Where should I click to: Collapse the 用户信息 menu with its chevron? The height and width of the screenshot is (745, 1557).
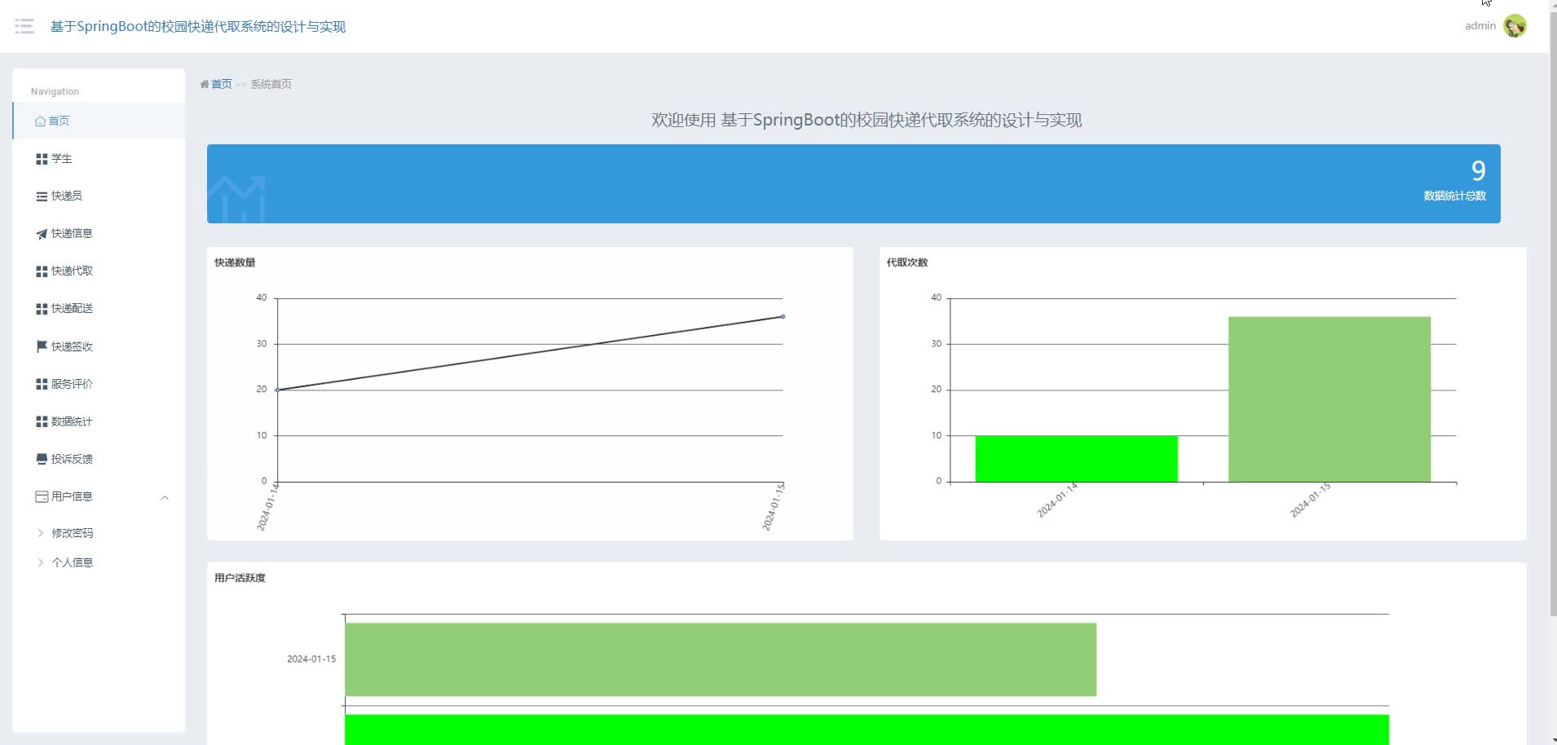(165, 497)
